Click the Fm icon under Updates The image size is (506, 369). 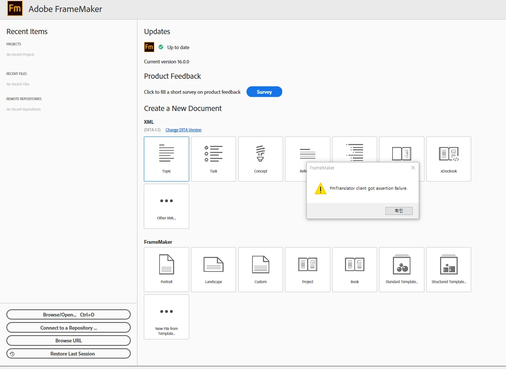149,47
